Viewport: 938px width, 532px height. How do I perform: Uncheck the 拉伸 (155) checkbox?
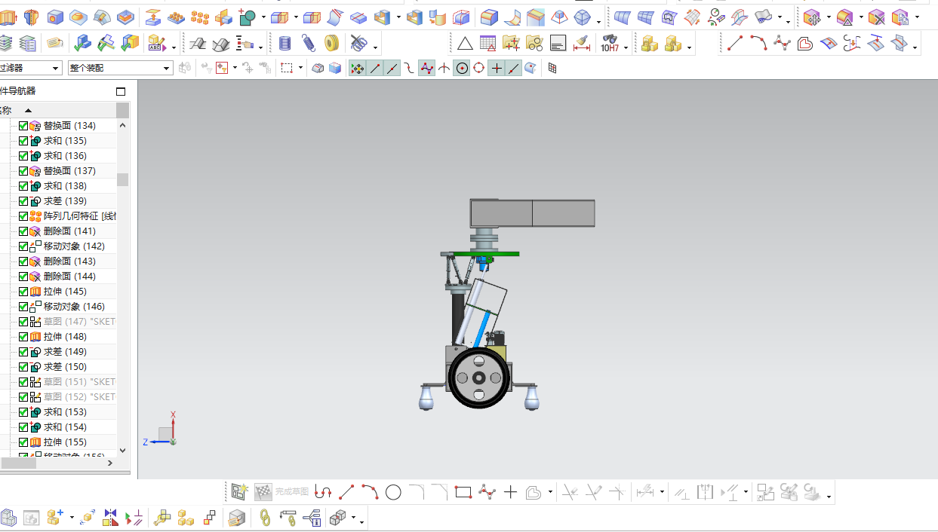[23, 442]
